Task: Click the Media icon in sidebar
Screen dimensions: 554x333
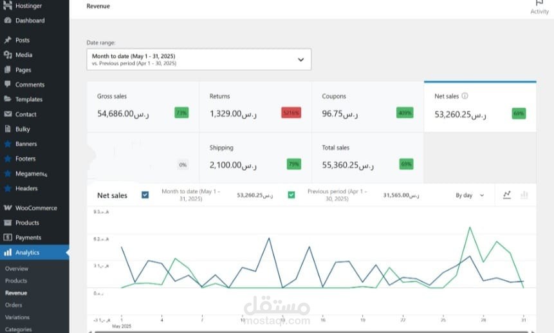Action: coord(8,55)
